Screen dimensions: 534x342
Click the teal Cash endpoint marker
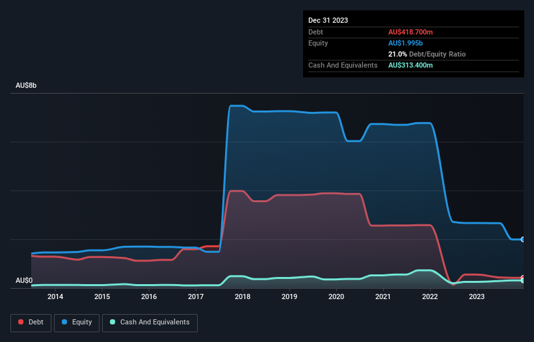tap(523, 281)
